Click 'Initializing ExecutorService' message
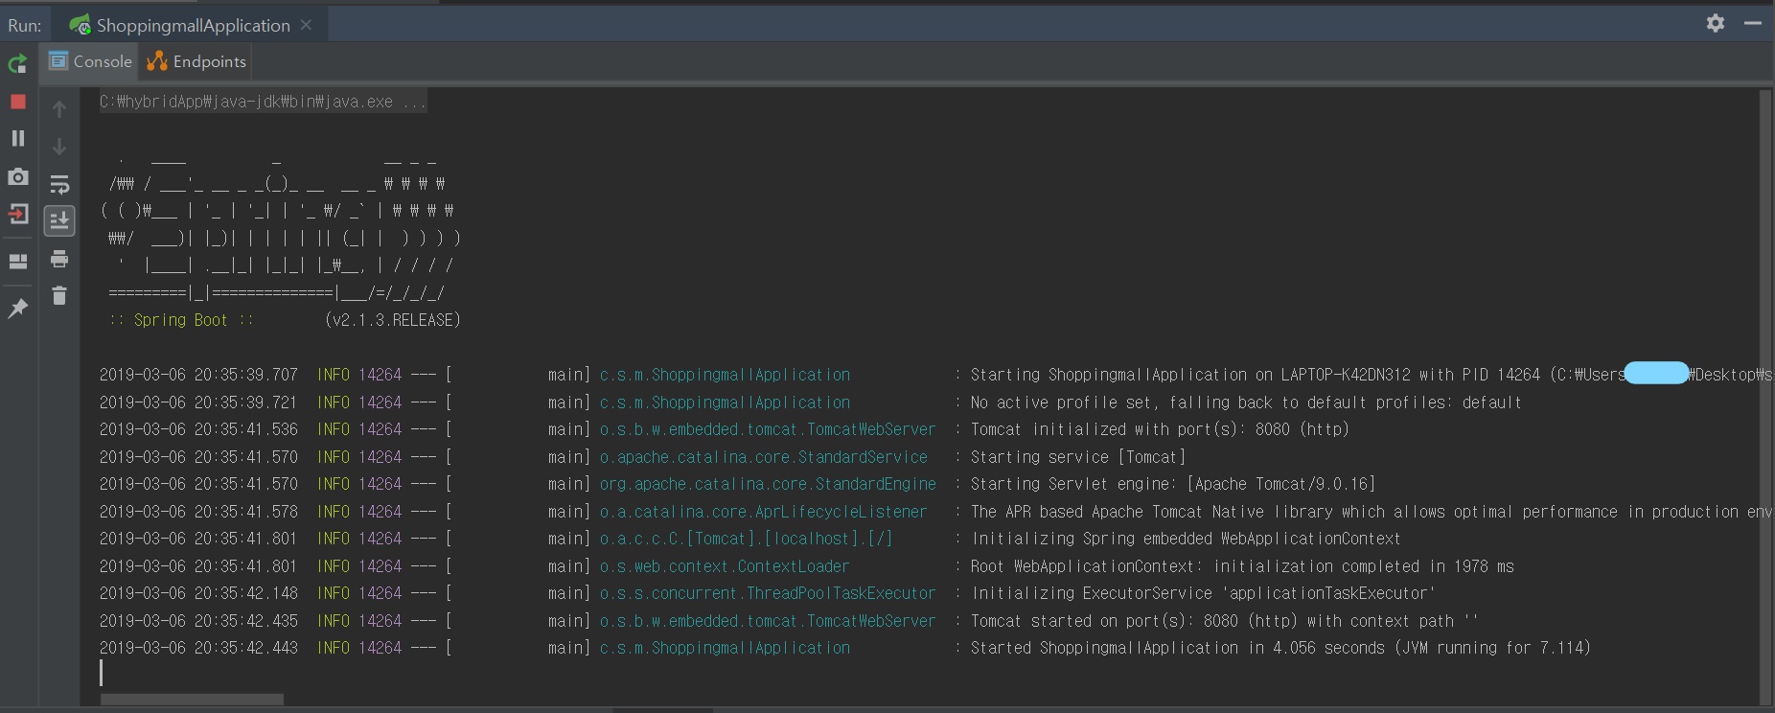The image size is (1775, 713). click(x=1203, y=593)
